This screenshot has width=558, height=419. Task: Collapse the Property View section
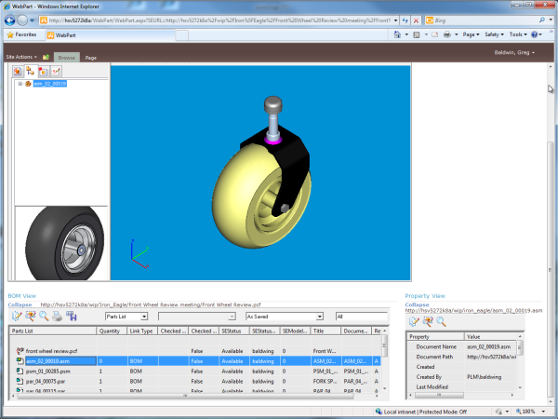pos(418,304)
